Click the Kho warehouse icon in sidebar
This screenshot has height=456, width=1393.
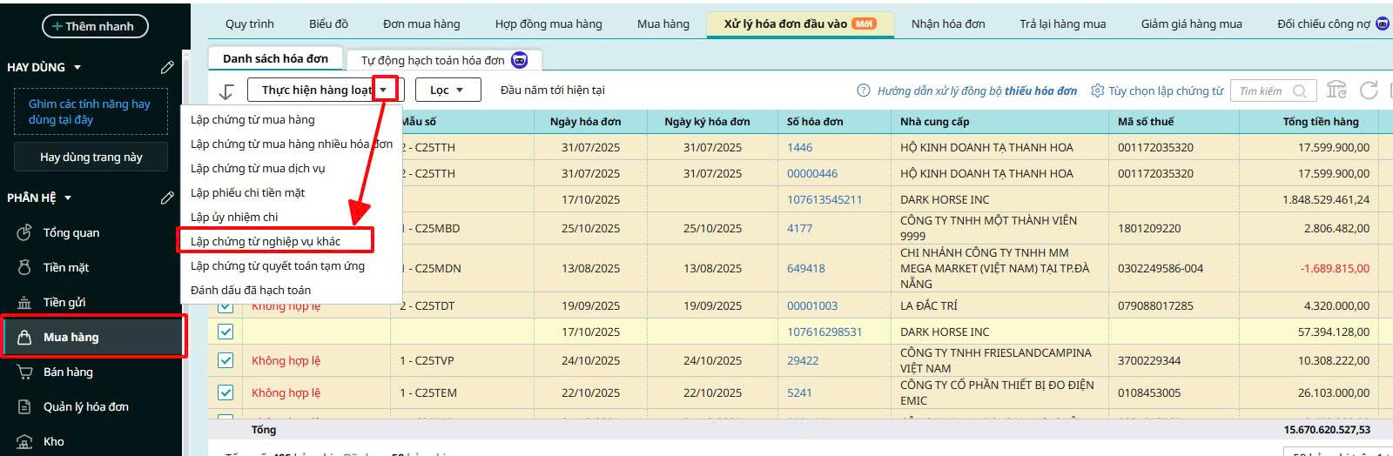click(24, 441)
